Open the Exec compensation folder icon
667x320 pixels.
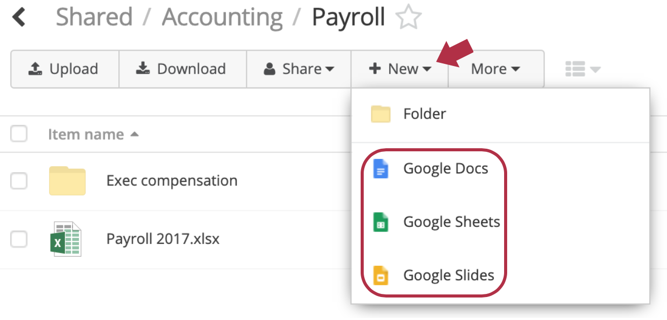pos(67,180)
